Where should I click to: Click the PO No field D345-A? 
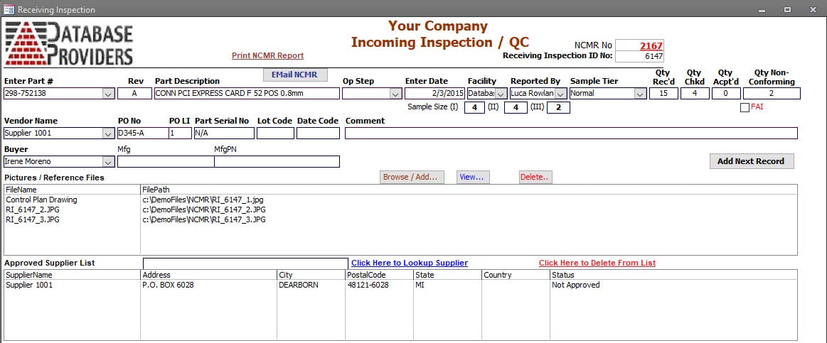pos(142,134)
